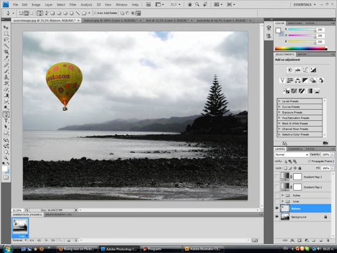337x253 pixels.
Task: Click Launch Bridge icon in top bar
Action: [x=148, y=4]
